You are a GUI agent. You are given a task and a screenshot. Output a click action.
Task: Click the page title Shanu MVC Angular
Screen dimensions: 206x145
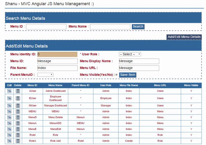click(49, 4)
